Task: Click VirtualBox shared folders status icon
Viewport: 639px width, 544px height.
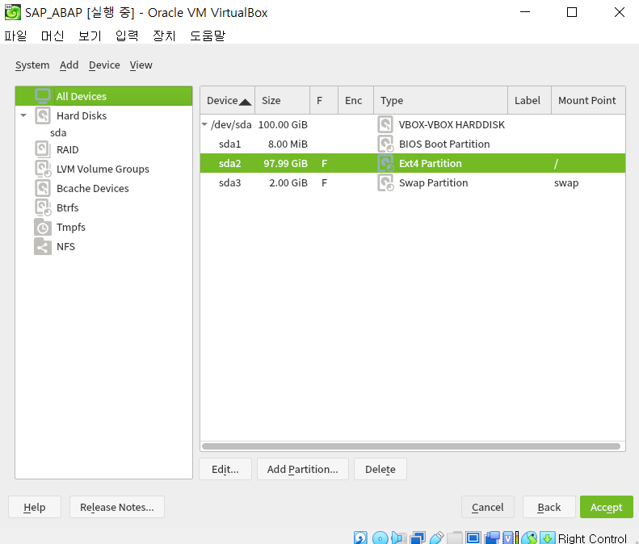Action: pos(455,538)
